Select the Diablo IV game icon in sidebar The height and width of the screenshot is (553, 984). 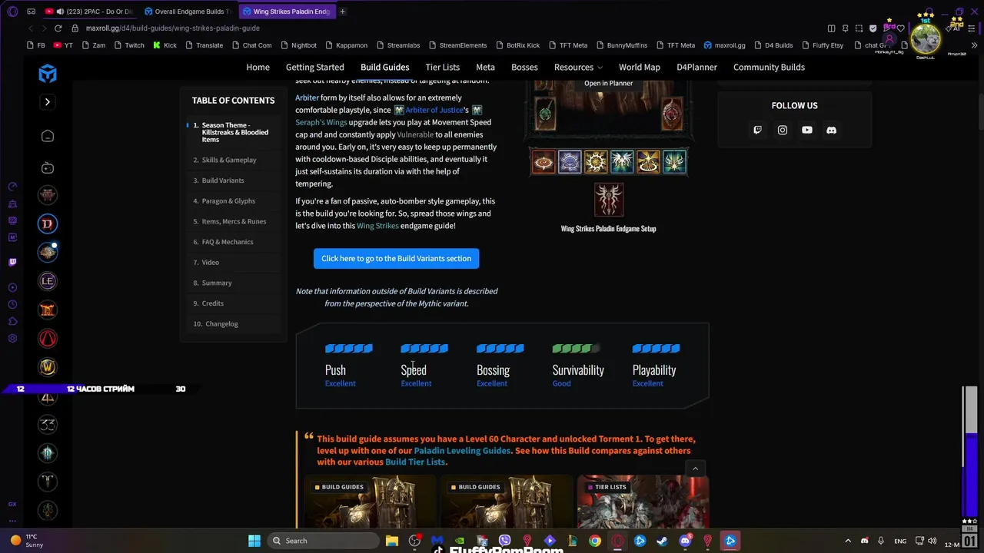48,224
